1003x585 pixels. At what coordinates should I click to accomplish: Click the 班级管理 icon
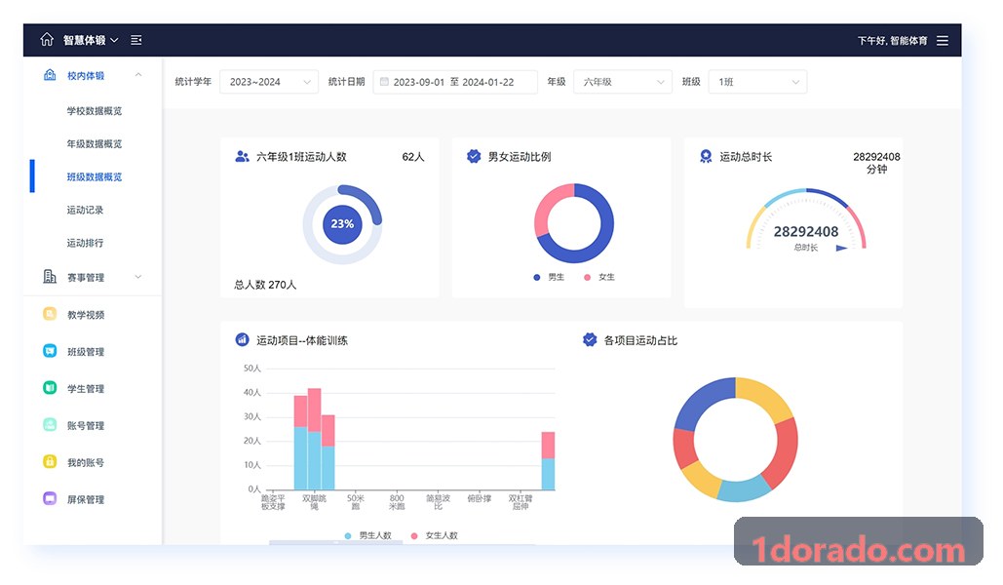point(50,351)
